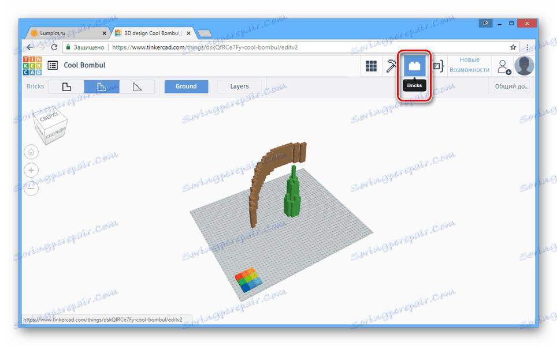The width and height of the screenshot is (557, 346).
Task: Open the user profile avatar
Action: (524, 66)
